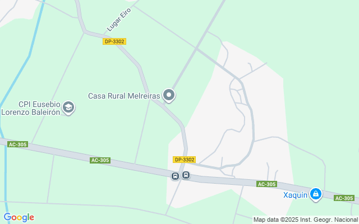Click the blue river line
The image size is (359, 224).
(x=30, y=55)
